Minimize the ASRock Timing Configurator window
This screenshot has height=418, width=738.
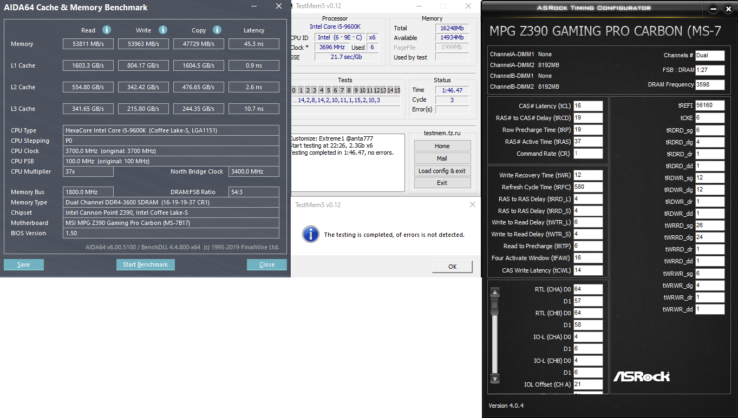coord(713,9)
